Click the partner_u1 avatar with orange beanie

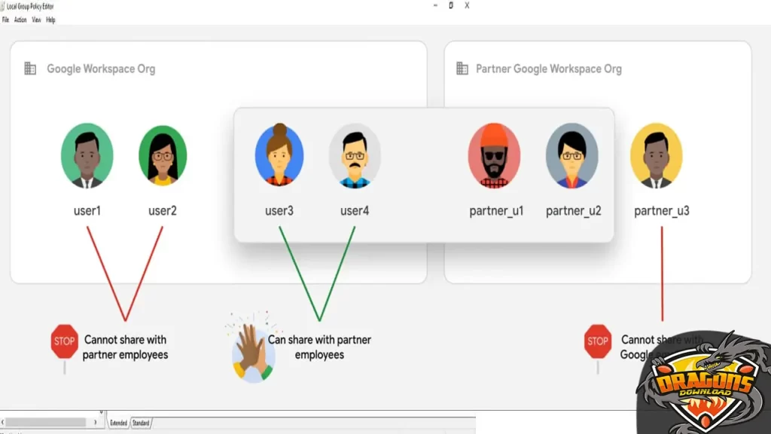[495, 155]
